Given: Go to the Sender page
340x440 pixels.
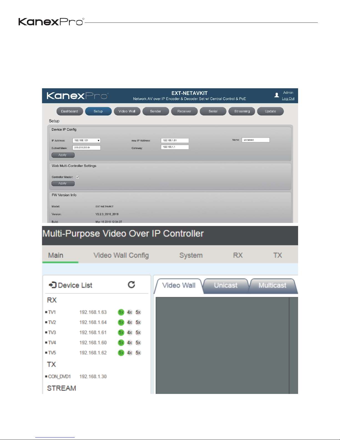Looking at the screenshot, I should (156, 111).
